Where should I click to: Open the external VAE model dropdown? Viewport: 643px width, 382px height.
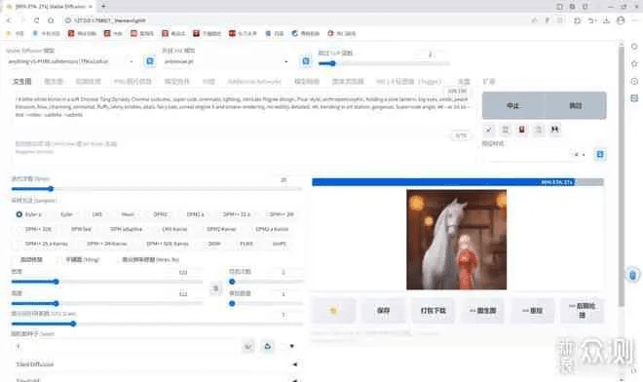pyautogui.click(x=226, y=61)
